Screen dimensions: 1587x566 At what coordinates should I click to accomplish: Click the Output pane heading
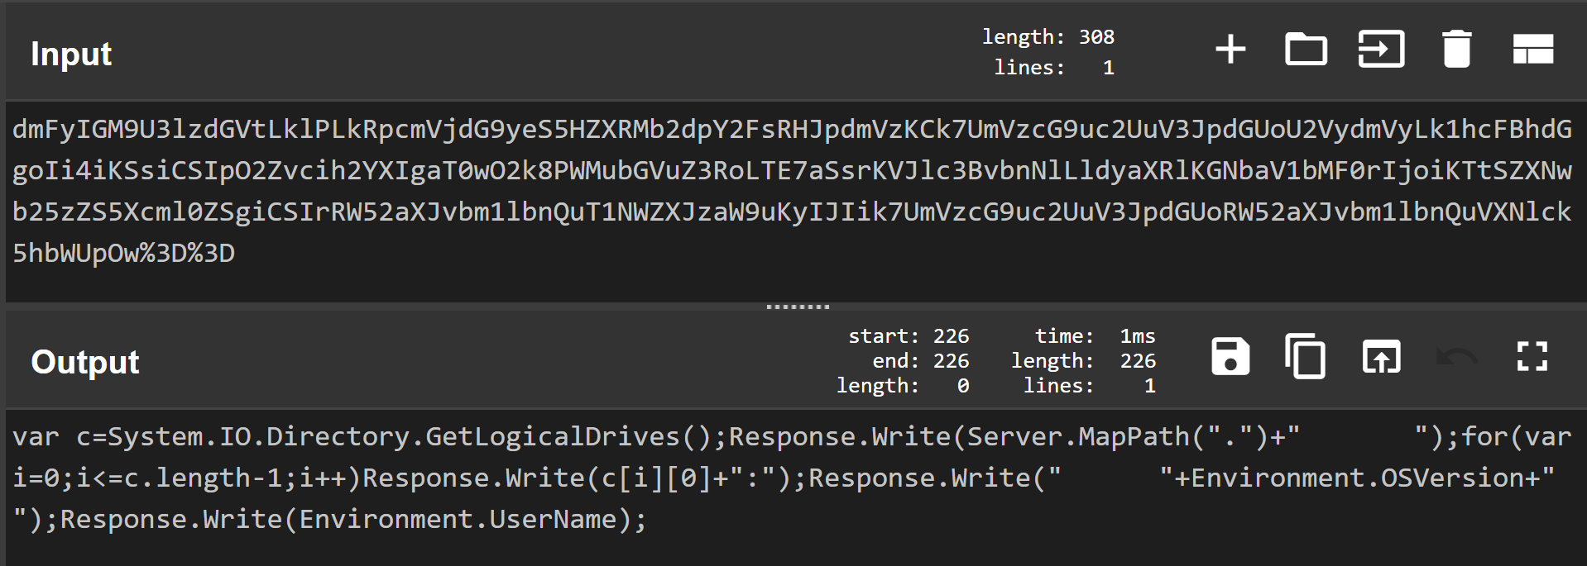[x=85, y=363]
